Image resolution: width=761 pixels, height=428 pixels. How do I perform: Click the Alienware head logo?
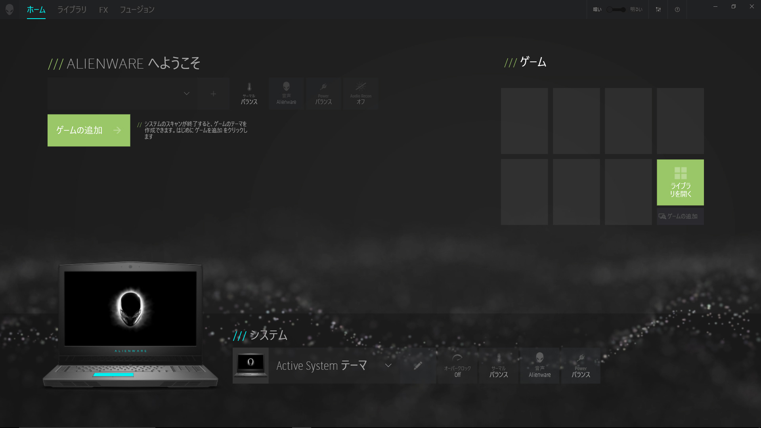click(x=10, y=10)
